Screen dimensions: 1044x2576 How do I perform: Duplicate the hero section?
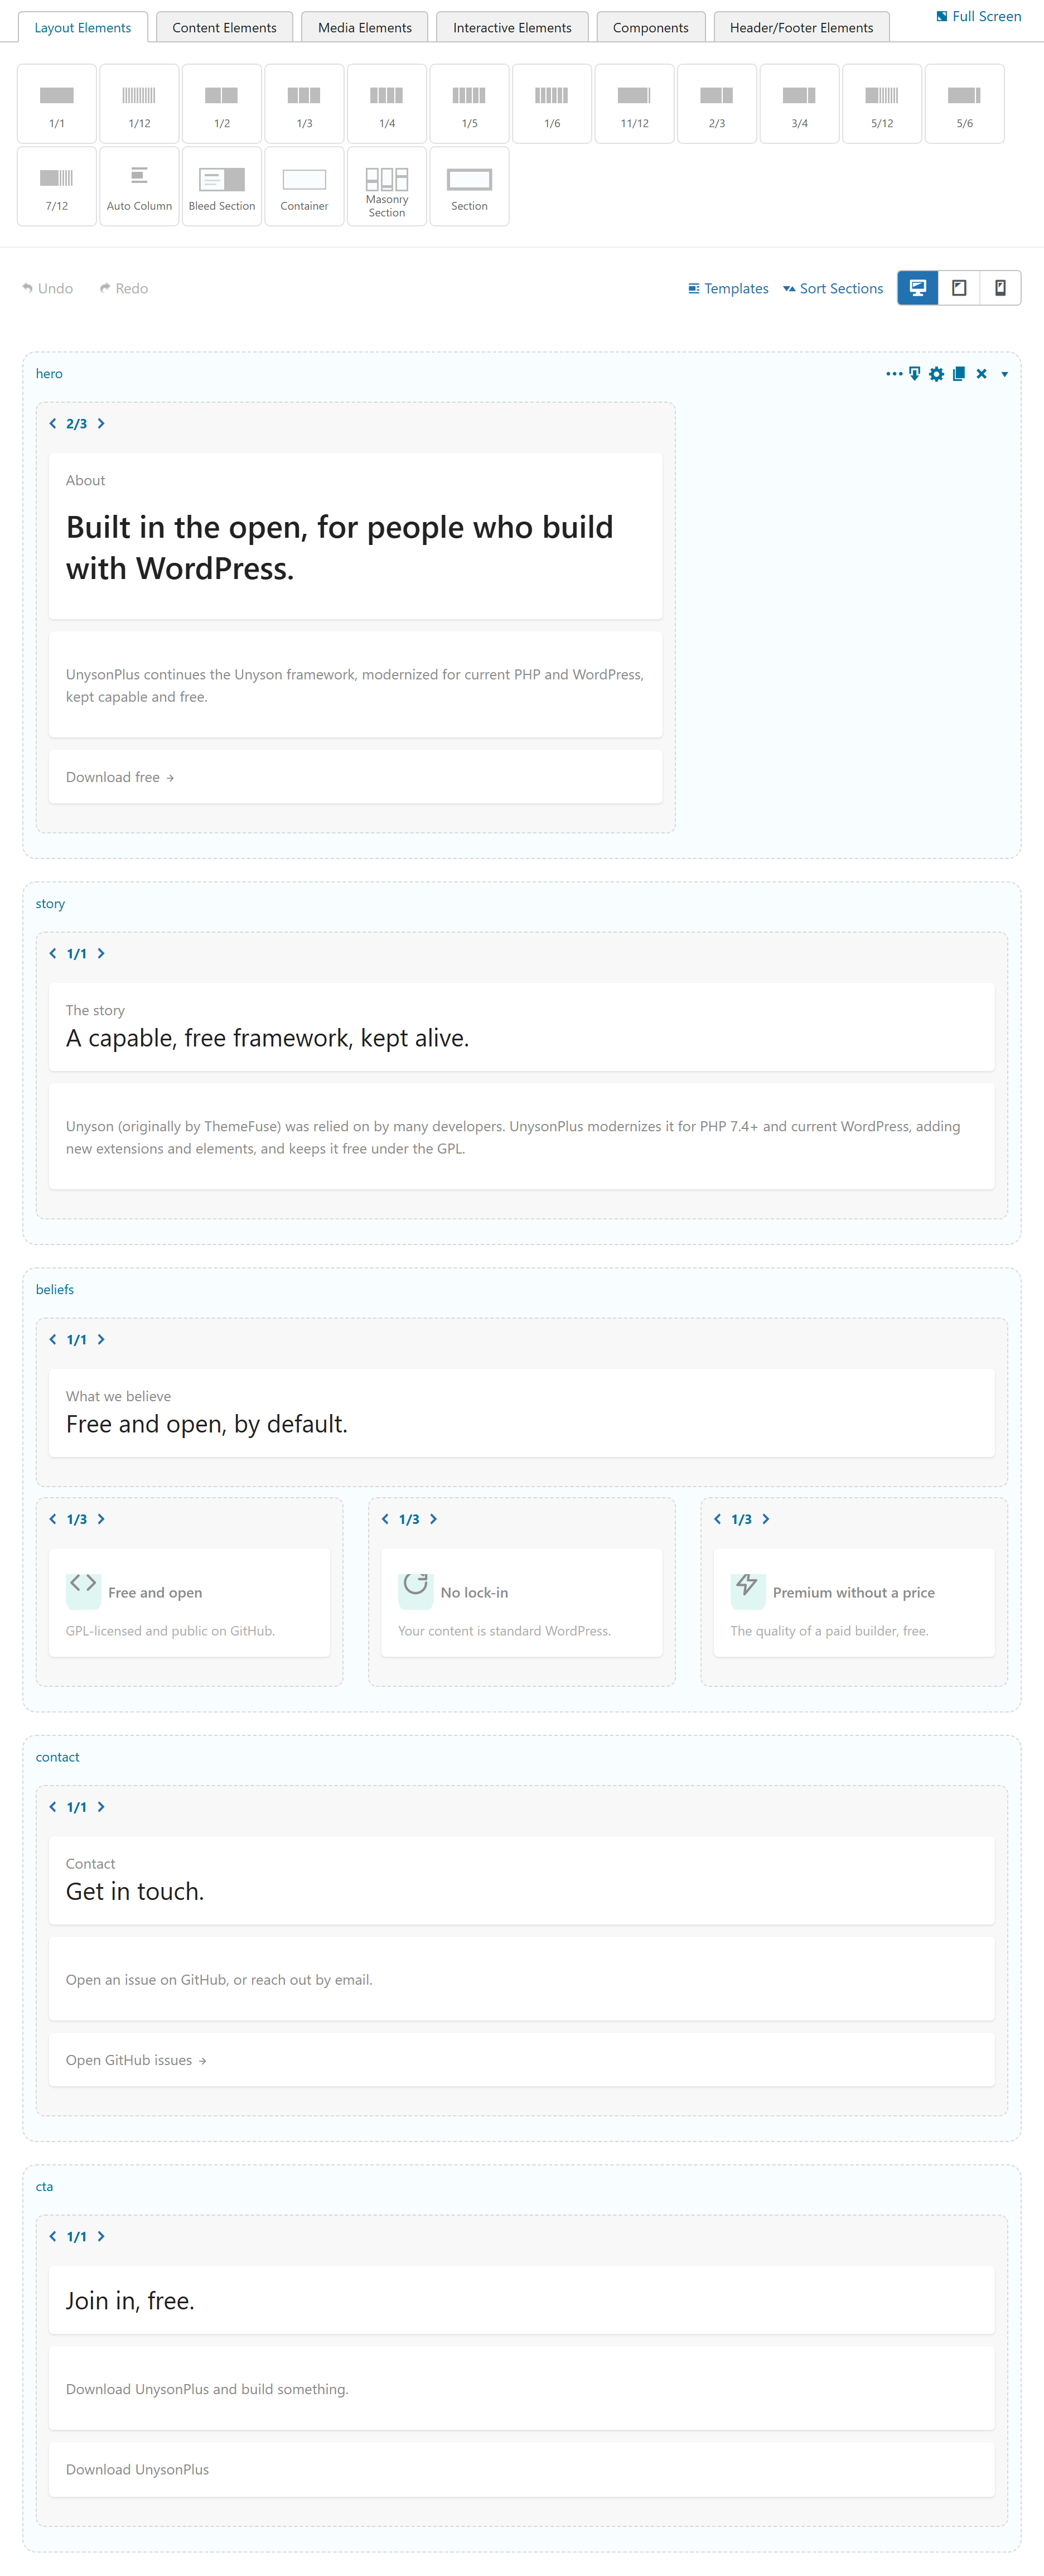(959, 374)
